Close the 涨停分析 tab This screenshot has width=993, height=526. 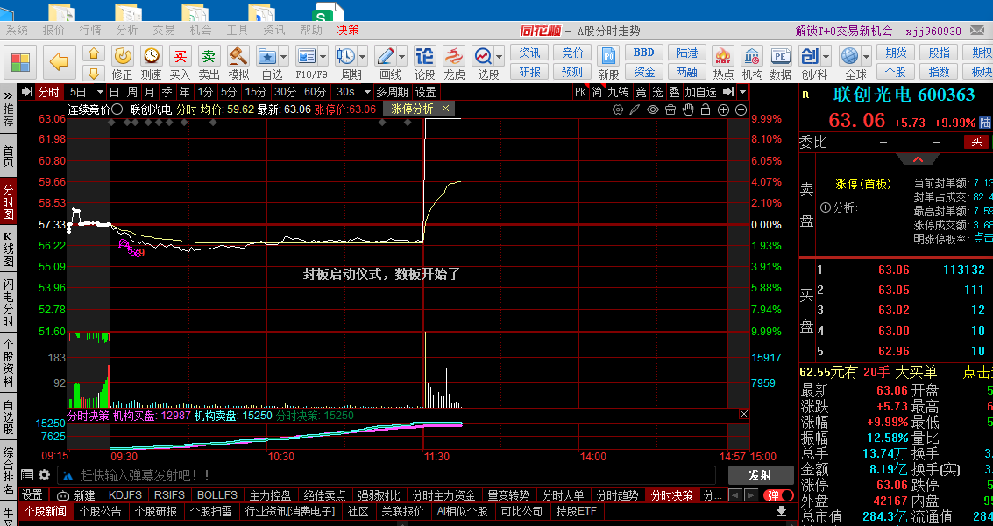[x=446, y=109]
